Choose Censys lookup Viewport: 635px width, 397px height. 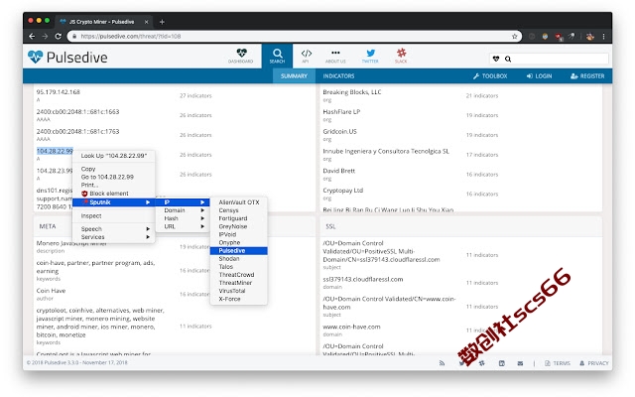pos(238,210)
